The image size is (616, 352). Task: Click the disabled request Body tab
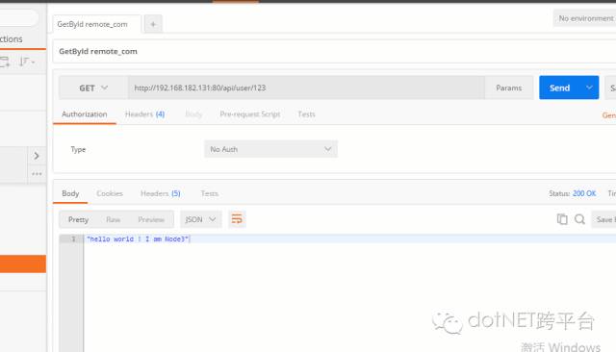point(193,114)
